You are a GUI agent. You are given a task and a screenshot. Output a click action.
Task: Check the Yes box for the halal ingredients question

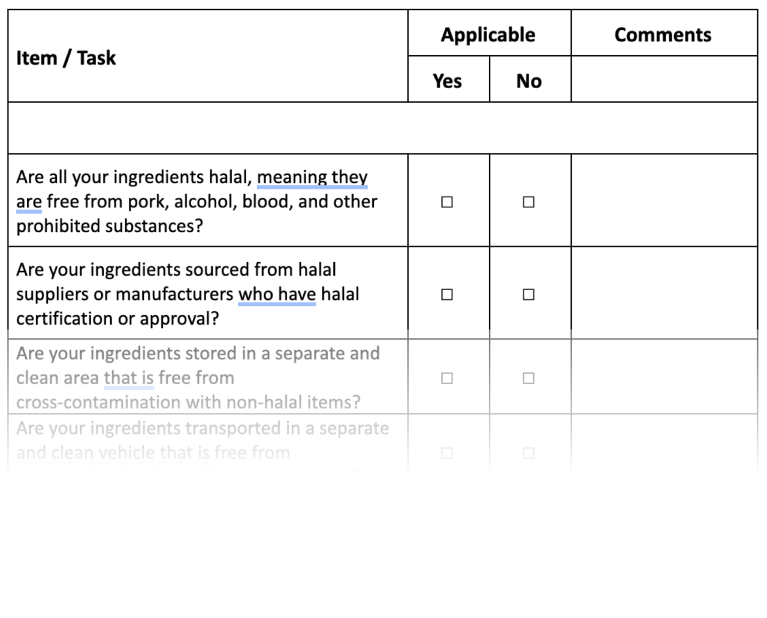coord(447,202)
